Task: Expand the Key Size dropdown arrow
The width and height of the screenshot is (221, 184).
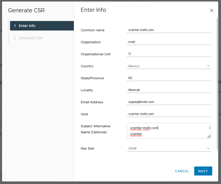Action: click(208, 148)
